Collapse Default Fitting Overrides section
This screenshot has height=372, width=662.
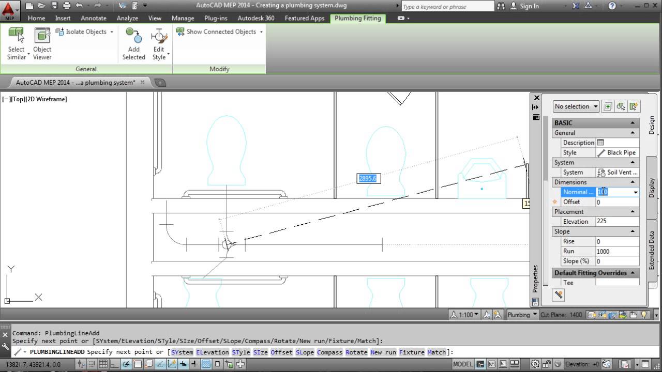tap(633, 273)
